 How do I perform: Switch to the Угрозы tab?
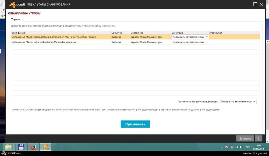click(x=16, y=19)
